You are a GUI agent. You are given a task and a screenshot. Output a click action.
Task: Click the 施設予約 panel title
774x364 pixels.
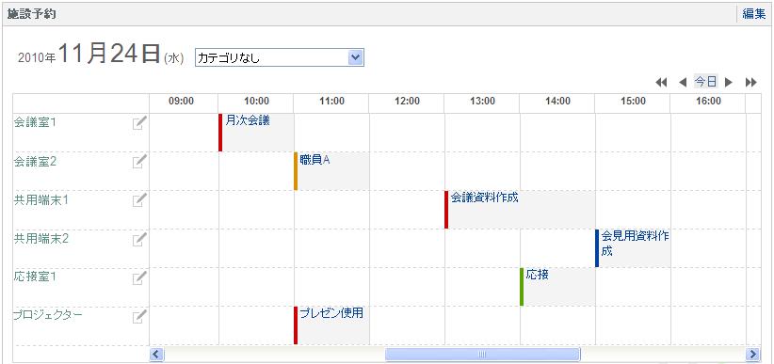click(x=31, y=14)
